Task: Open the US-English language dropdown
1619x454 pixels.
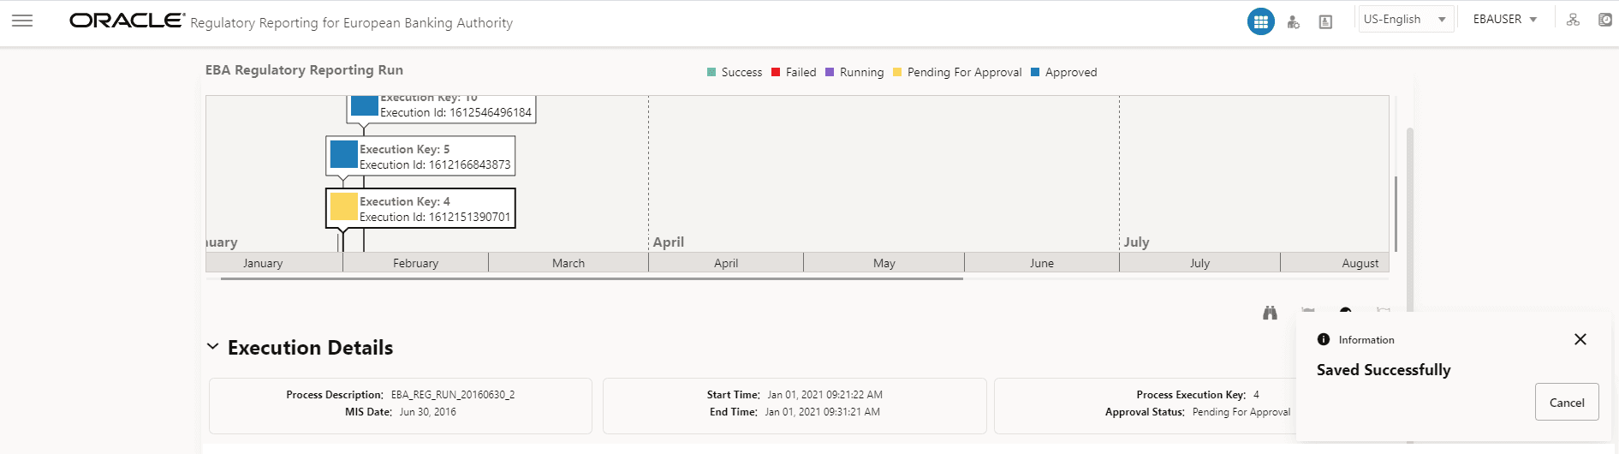Action: [x=1406, y=19]
